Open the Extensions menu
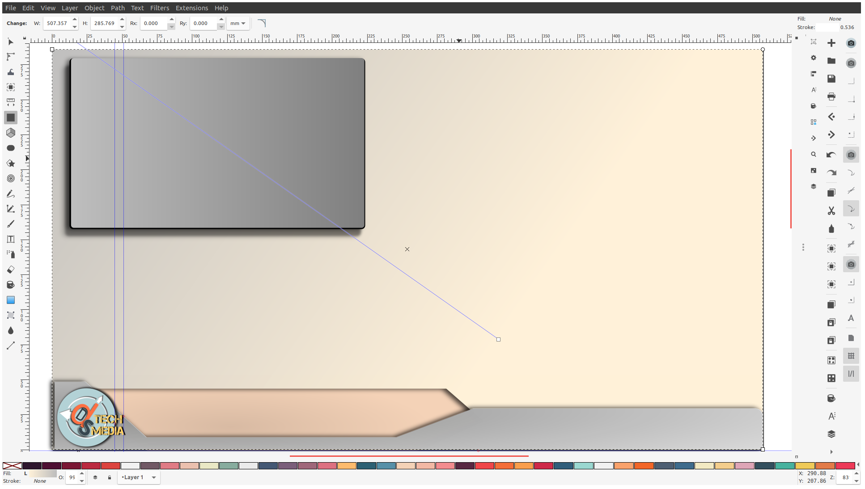The width and height of the screenshot is (865, 489). 191,8
